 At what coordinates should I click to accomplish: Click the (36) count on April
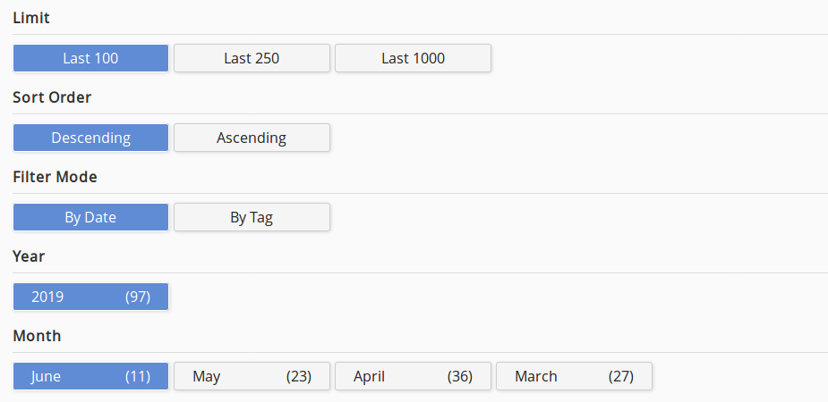coord(459,376)
